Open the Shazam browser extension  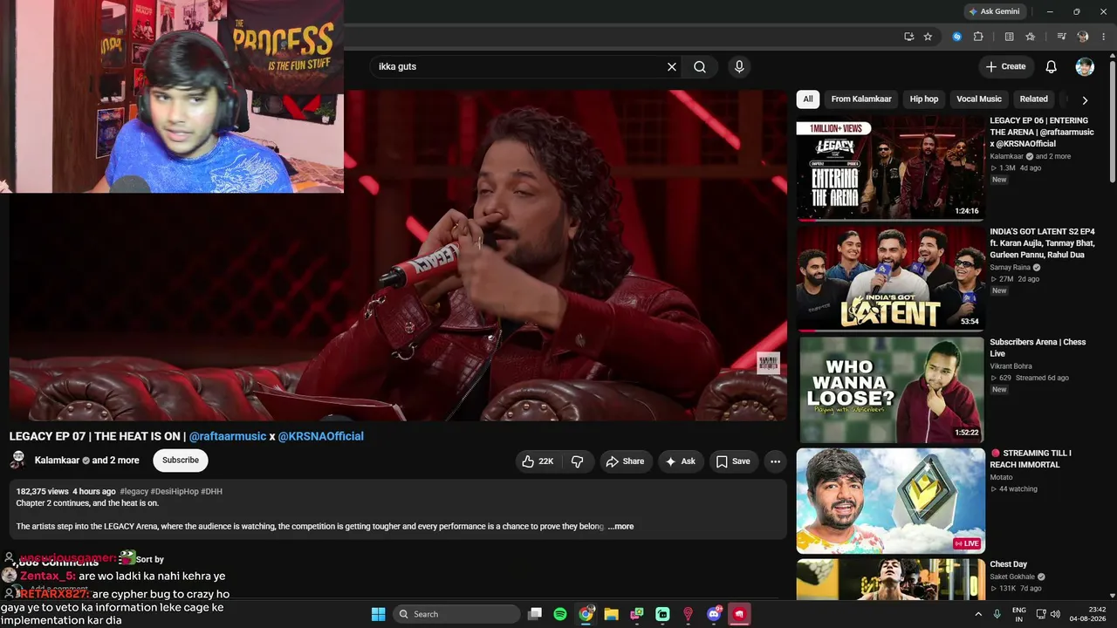[x=957, y=37]
